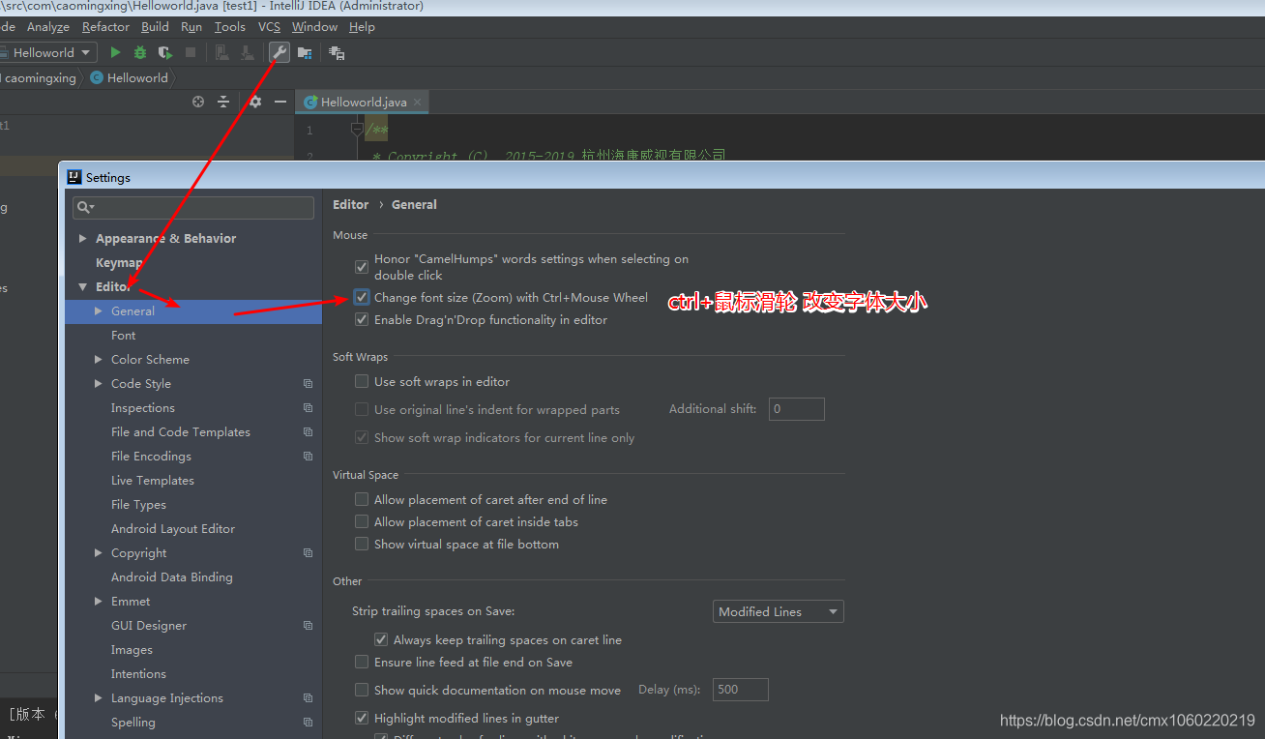The height and width of the screenshot is (739, 1265).
Task: Enable Ensure line feed at file end
Action: 362,663
